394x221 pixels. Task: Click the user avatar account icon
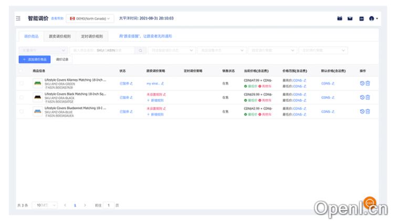[371, 18]
